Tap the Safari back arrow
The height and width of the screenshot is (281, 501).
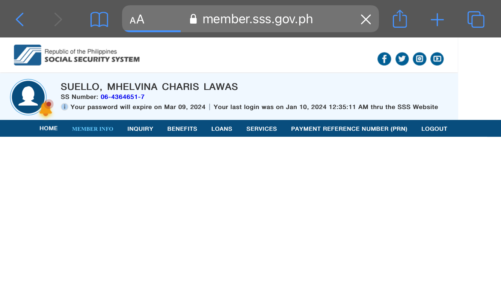(20, 19)
